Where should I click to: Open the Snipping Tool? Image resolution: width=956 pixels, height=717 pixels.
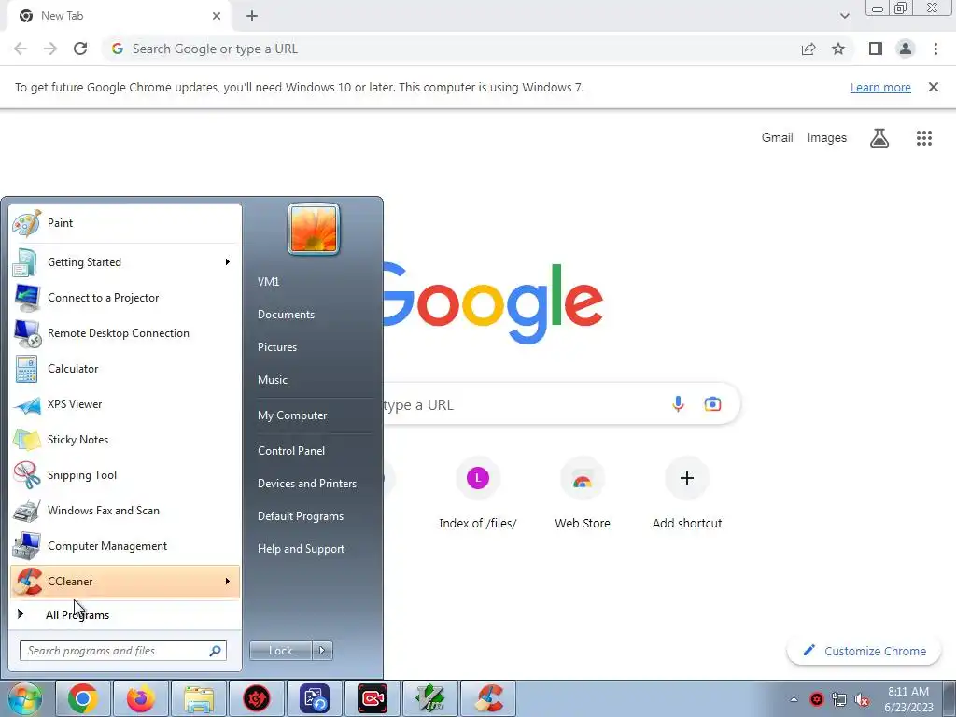[x=126, y=475]
